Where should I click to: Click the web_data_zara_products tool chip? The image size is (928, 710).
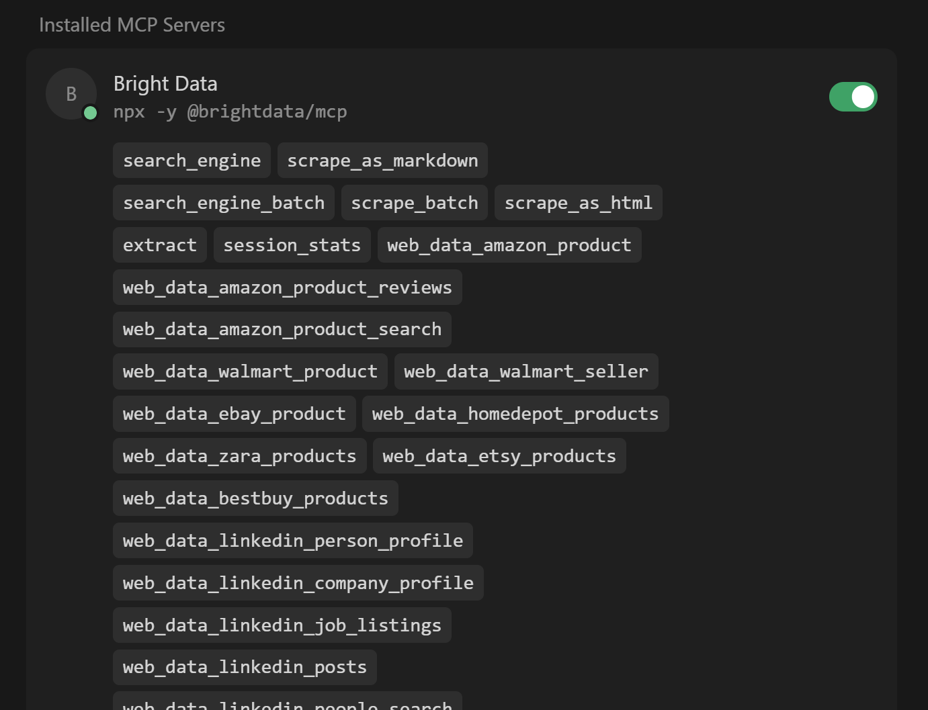tap(239, 455)
